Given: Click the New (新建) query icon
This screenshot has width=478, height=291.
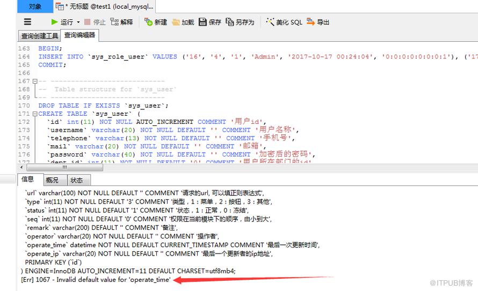Looking at the screenshot, I should [x=148, y=22].
